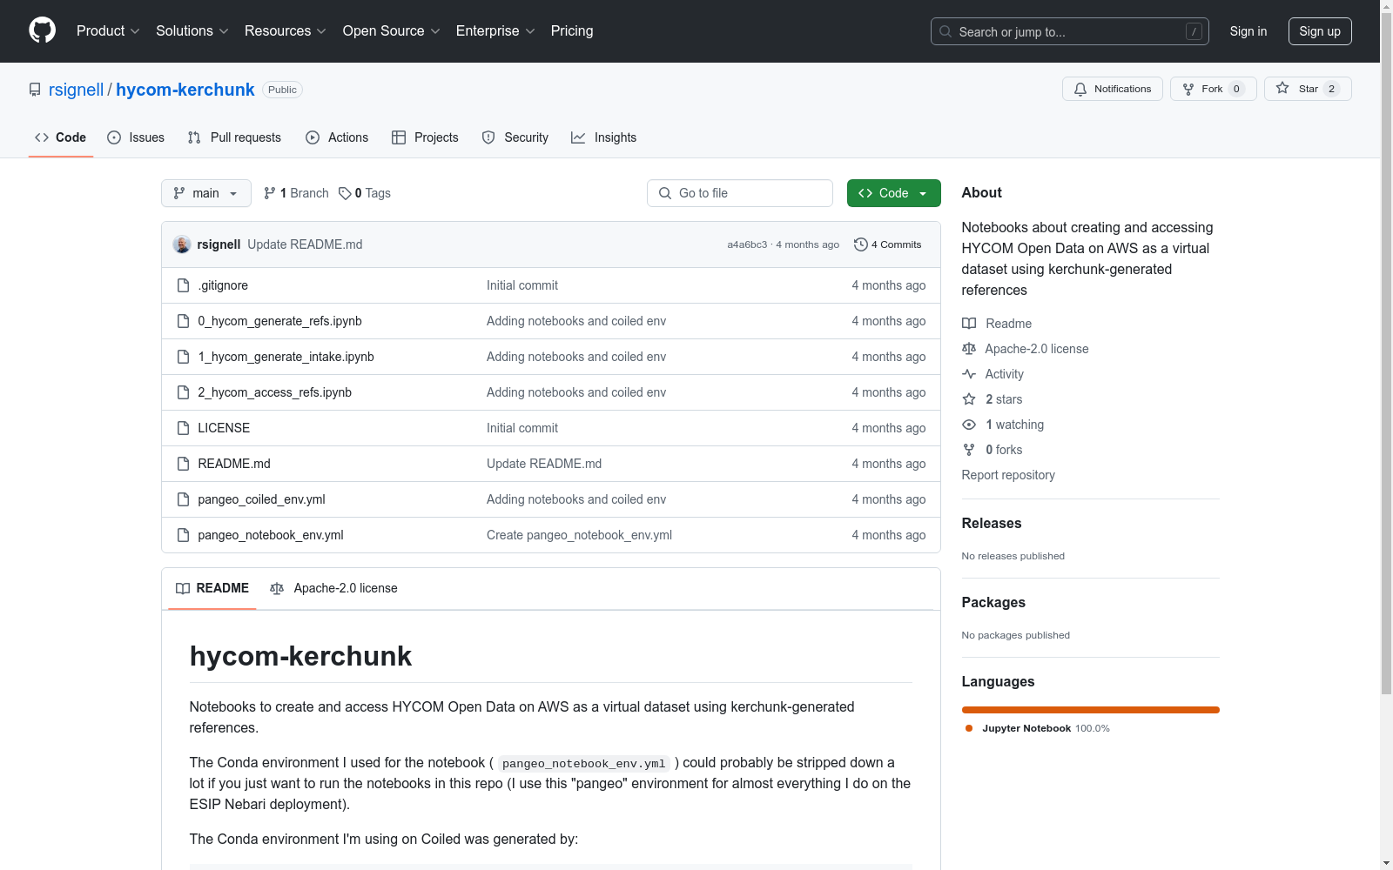Switch to the Insights tab
This screenshot has width=1393, height=870.
point(604,137)
